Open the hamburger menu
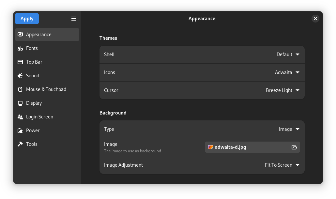 tap(74, 19)
